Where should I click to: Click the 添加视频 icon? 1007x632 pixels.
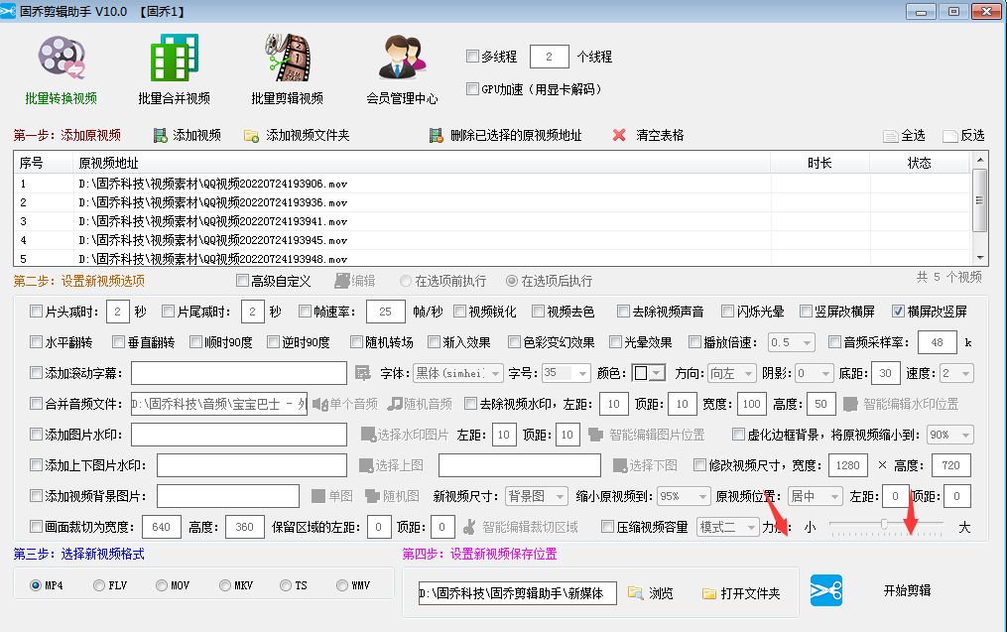coord(184,134)
